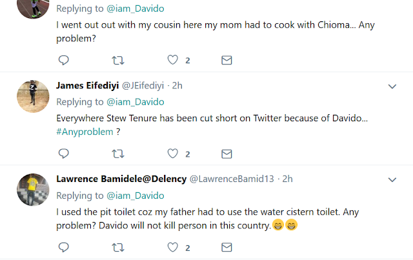Like the cousin and Chioma tweet
Image resolution: width=413 pixels, height=260 pixels.
[x=173, y=60]
